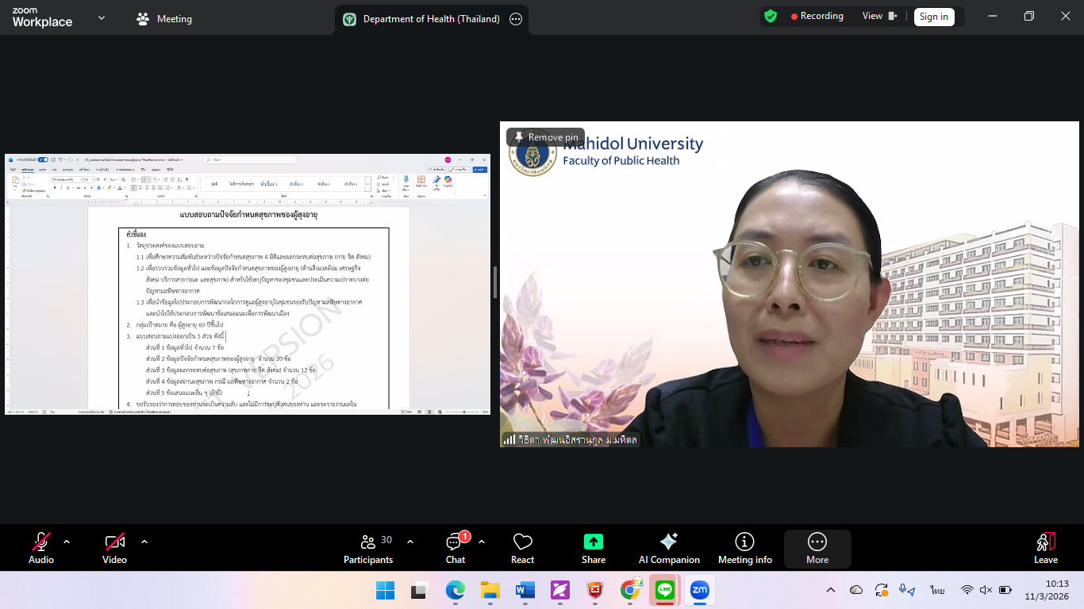This screenshot has height=609, width=1084.
Task: Expand audio settings arrow
Action: click(67, 542)
